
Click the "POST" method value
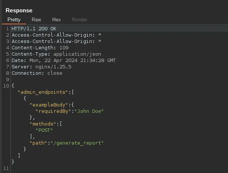pyautogui.click(x=44, y=130)
